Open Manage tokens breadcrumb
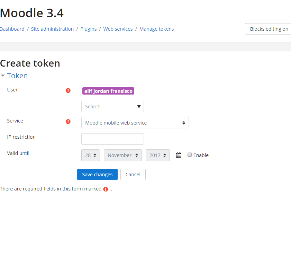The height and width of the screenshot is (255, 291). click(x=157, y=29)
